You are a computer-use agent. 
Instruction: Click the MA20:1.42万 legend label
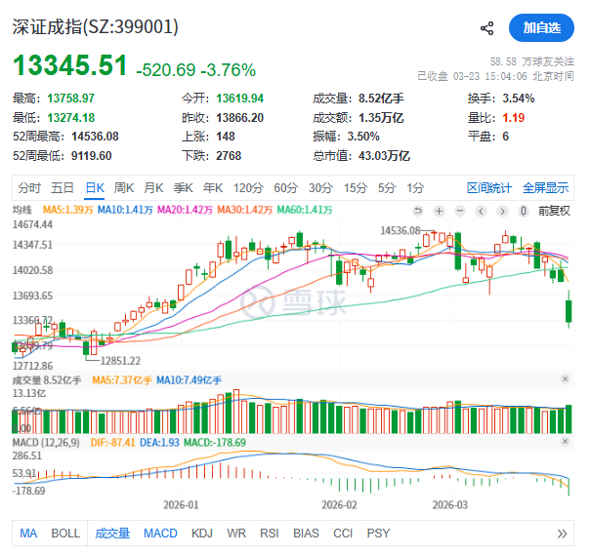click(x=185, y=210)
